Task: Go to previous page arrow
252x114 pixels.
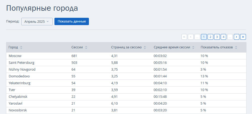Action: tap(191, 37)
